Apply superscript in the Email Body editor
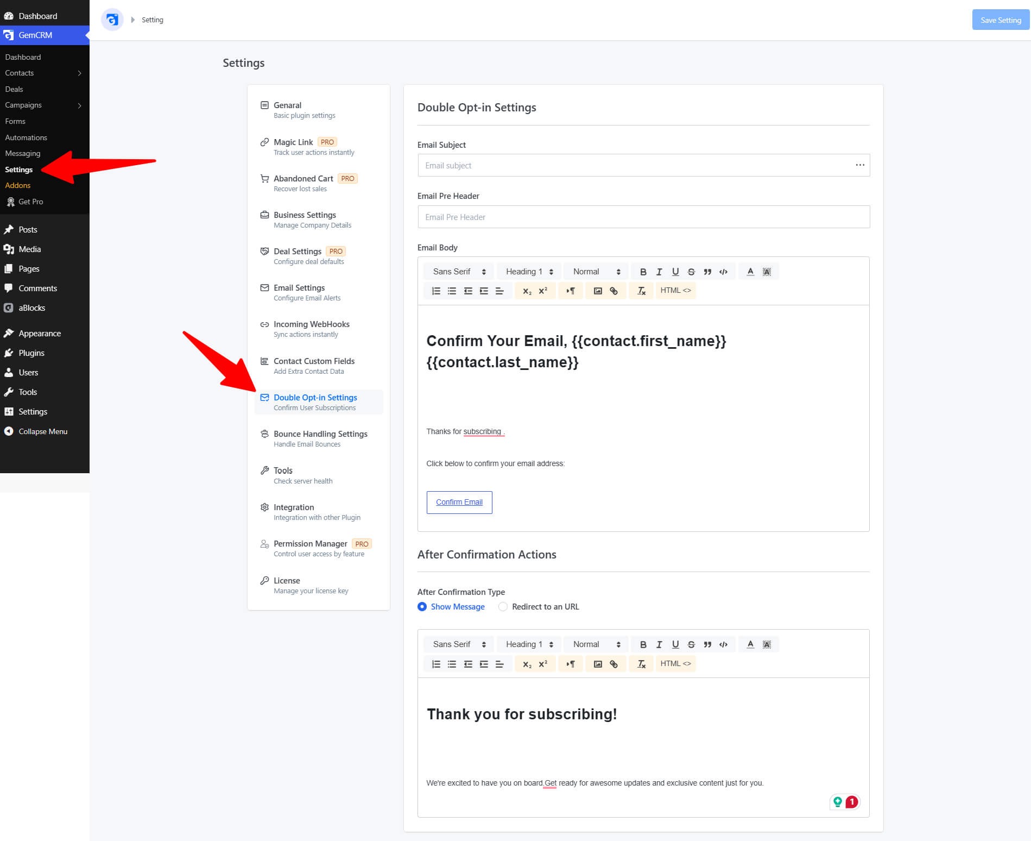Screen dimensions: 1031x841 [x=543, y=291]
